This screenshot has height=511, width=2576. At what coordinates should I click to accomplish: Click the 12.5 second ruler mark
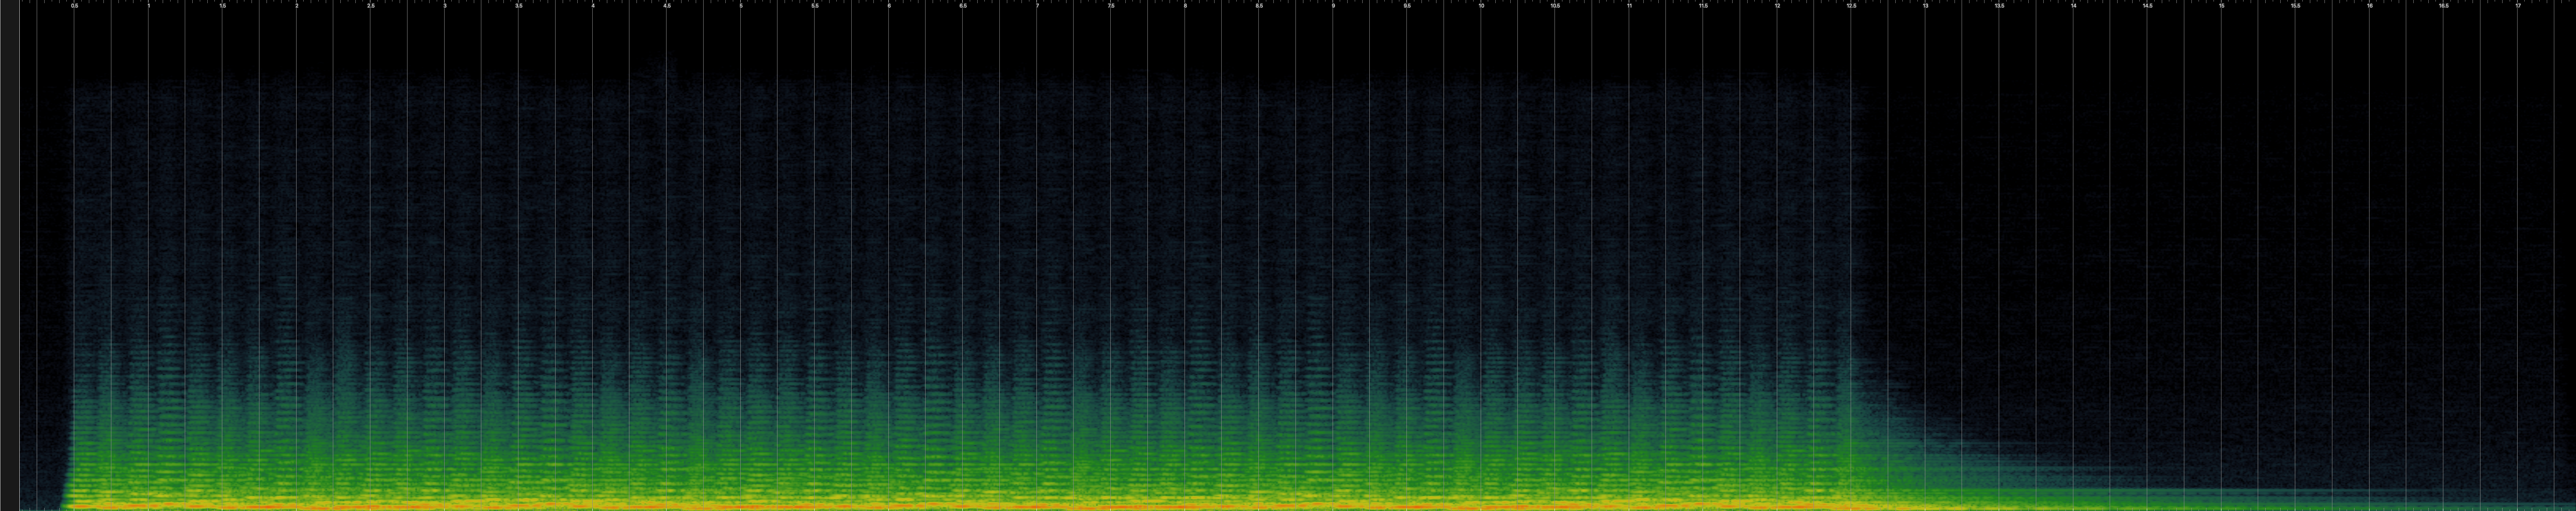(x=1851, y=6)
